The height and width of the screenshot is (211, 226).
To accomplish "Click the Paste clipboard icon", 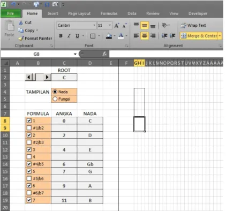I will coord(9,26).
